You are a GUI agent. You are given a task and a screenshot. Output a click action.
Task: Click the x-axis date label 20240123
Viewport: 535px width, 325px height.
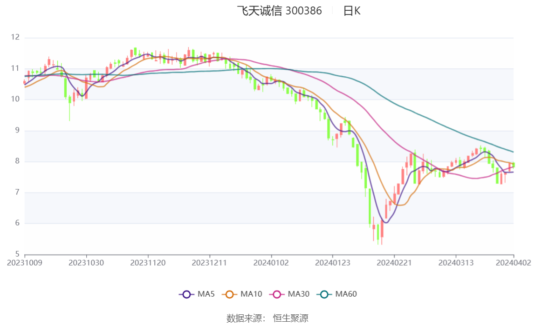[333, 263]
